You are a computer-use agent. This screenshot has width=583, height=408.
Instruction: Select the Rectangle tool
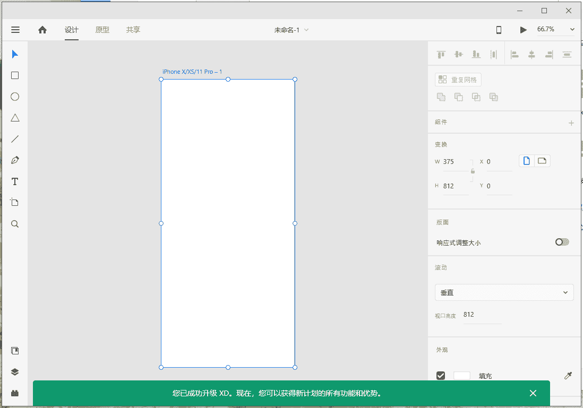(15, 75)
